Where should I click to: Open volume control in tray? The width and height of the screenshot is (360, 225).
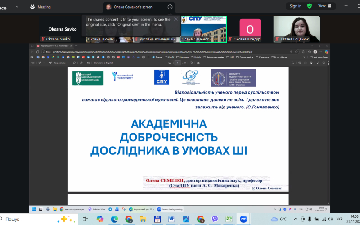point(331,219)
